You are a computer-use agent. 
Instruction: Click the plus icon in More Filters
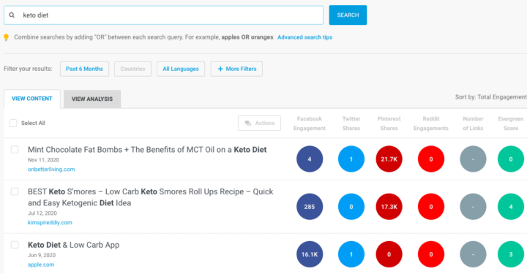(220, 69)
